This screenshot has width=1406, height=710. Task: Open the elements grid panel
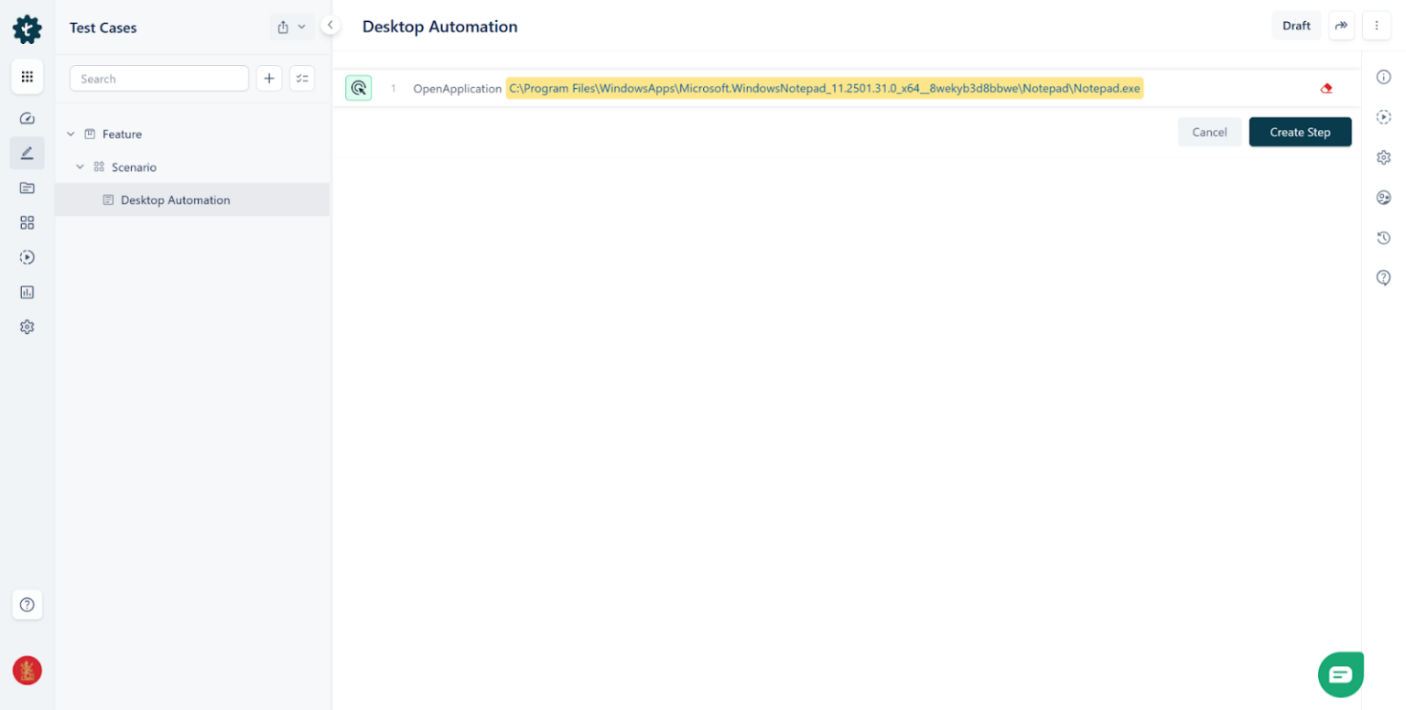[x=27, y=222]
